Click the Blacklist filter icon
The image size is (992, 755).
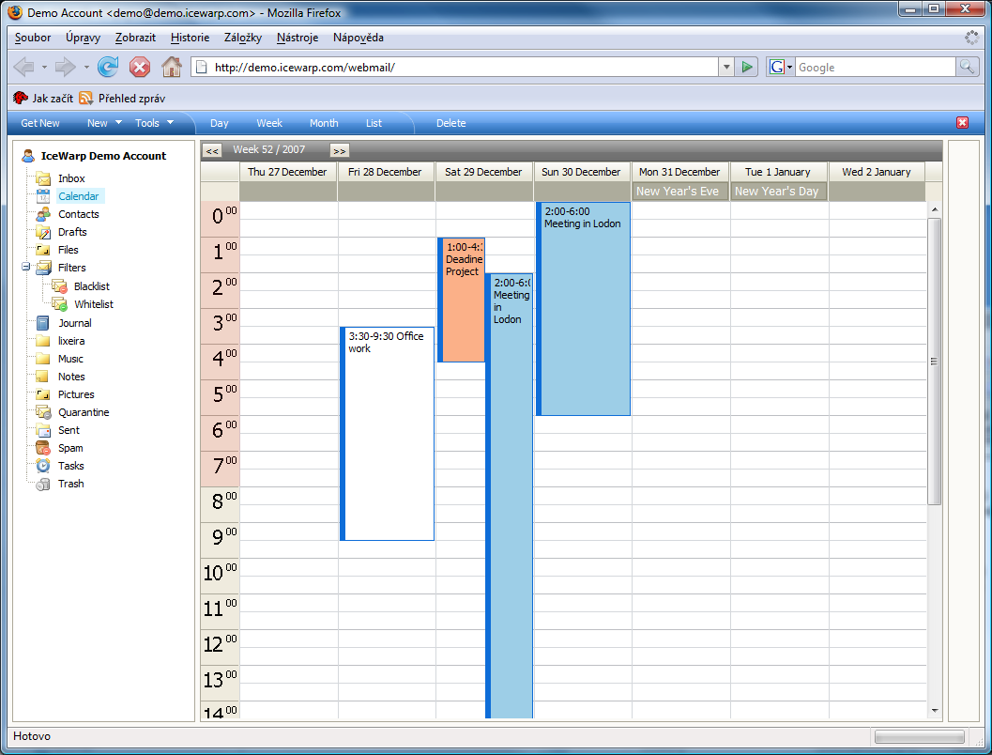click(x=59, y=286)
